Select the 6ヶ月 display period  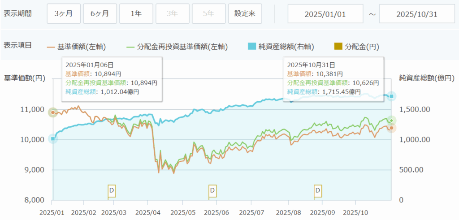100,13
